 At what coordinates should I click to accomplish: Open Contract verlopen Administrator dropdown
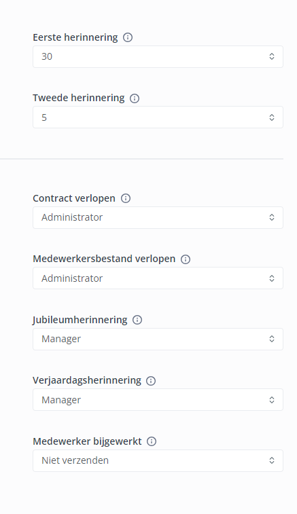coord(158,218)
